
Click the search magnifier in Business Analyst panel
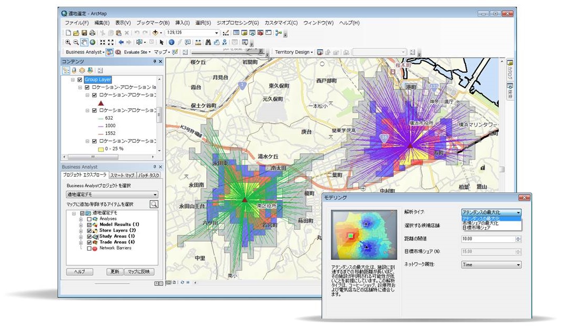154,204
